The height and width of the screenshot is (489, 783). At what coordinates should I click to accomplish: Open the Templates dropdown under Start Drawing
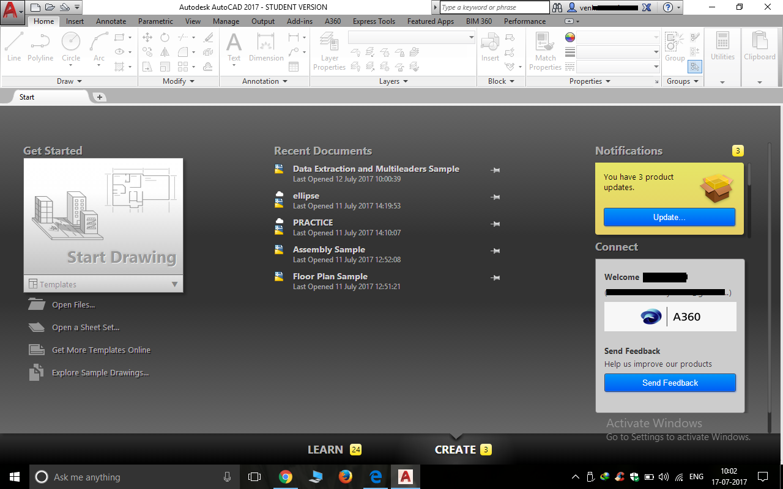(x=103, y=284)
